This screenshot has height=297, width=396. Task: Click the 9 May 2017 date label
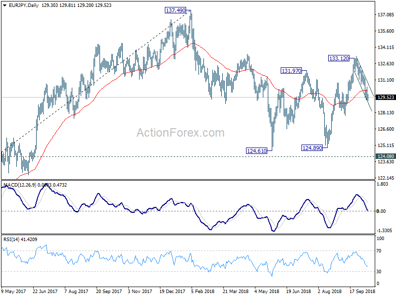click(13, 292)
